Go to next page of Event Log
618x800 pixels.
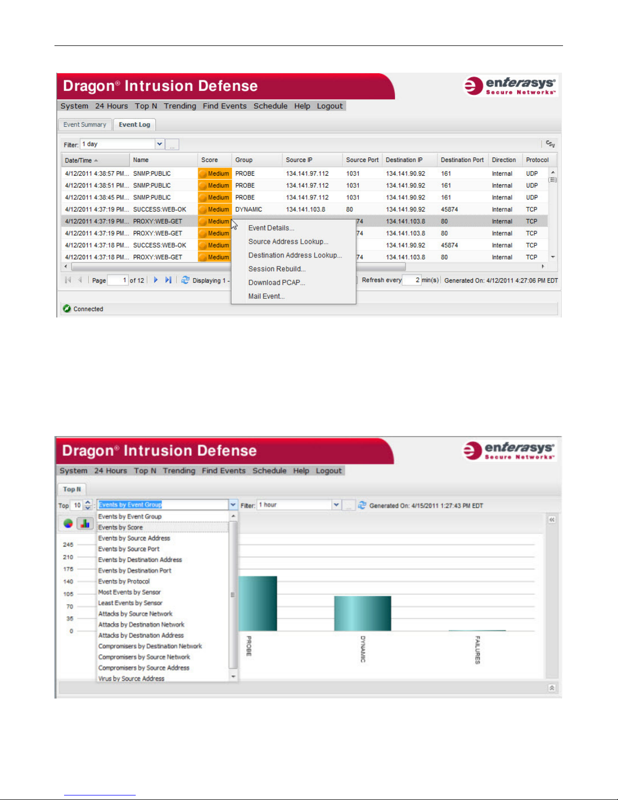click(x=155, y=280)
